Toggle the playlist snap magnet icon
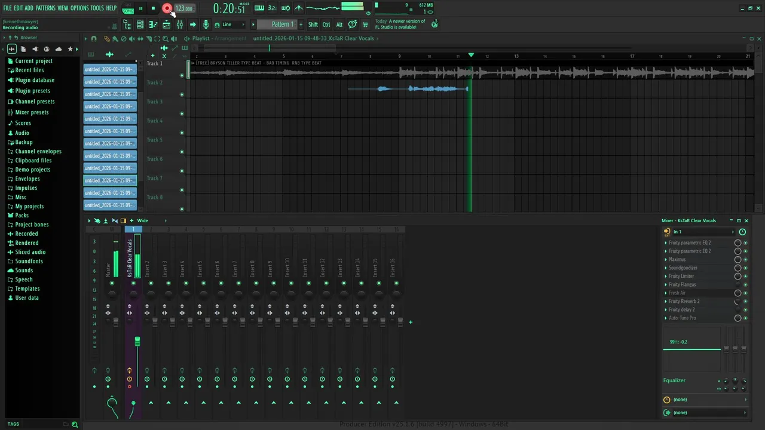The width and height of the screenshot is (765, 430). coord(94,39)
